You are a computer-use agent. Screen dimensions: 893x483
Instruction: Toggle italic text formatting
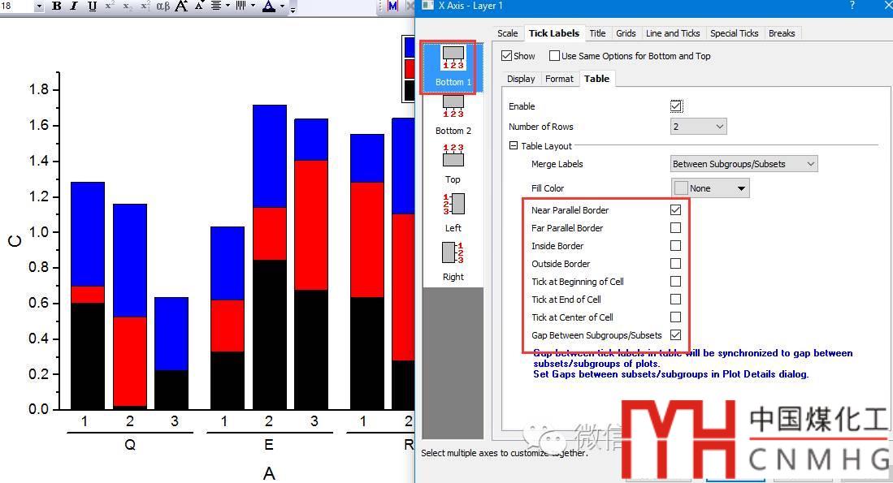[x=74, y=6]
